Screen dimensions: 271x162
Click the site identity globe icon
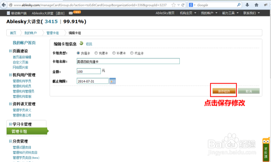pos(11,5)
